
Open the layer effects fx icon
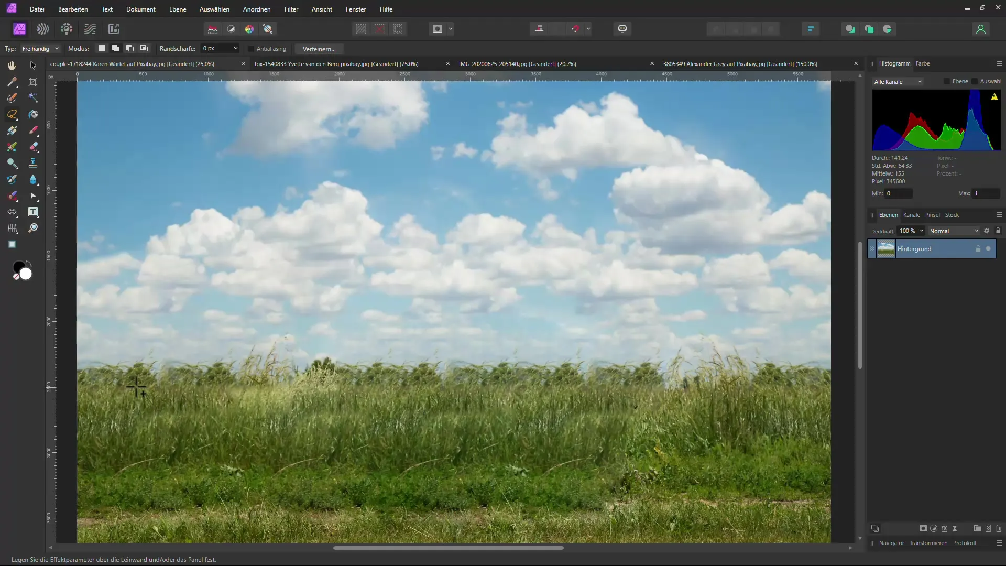(944, 528)
